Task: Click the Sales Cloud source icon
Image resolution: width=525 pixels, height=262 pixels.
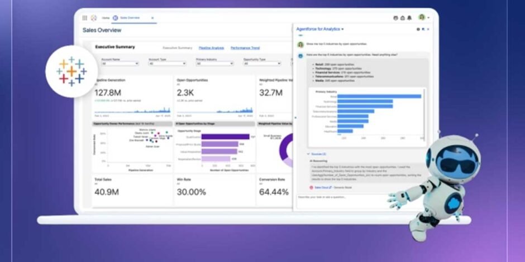Action: click(312, 188)
